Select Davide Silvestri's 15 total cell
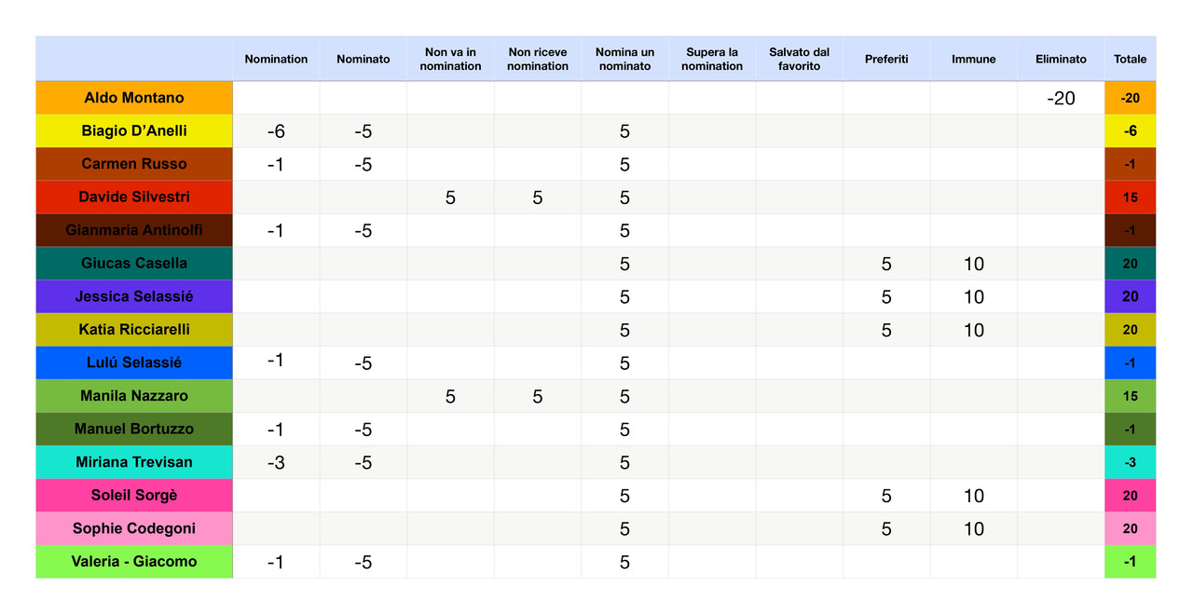Viewport: 1193px width, 615px height. (x=1131, y=198)
